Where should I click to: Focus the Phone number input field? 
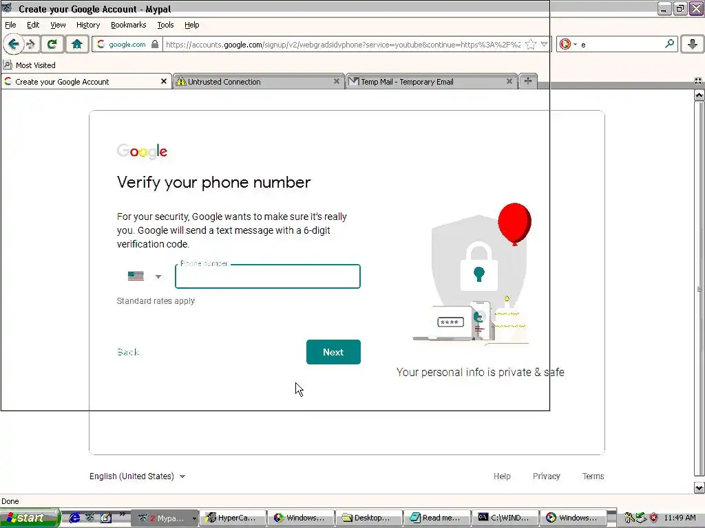[x=268, y=276]
